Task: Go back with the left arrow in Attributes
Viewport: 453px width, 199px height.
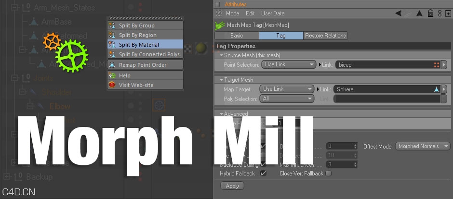Action: [x=398, y=13]
